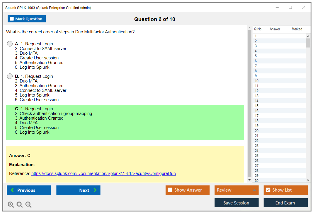Click the Save Session button

coord(236,203)
